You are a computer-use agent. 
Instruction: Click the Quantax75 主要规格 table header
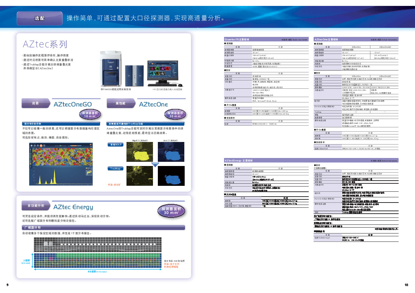(x=266, y=39)
